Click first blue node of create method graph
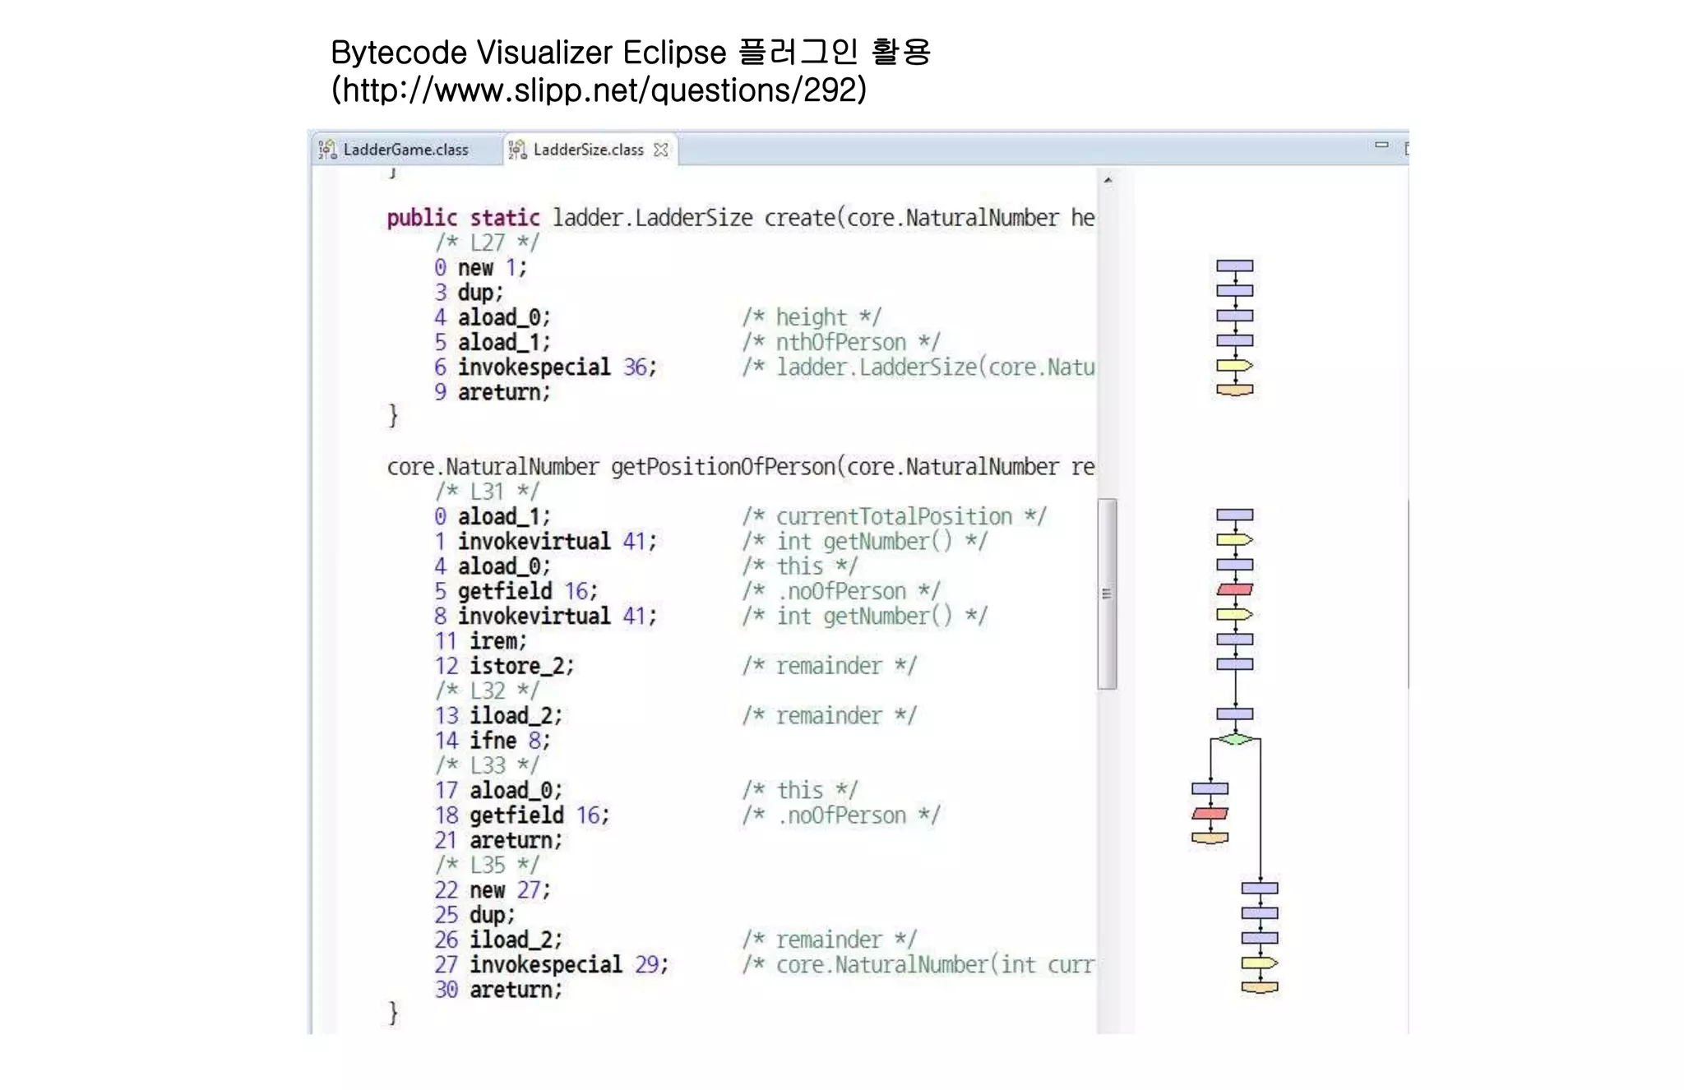This screenshot has height=1090, width=1684. [x=1235, y=266]
